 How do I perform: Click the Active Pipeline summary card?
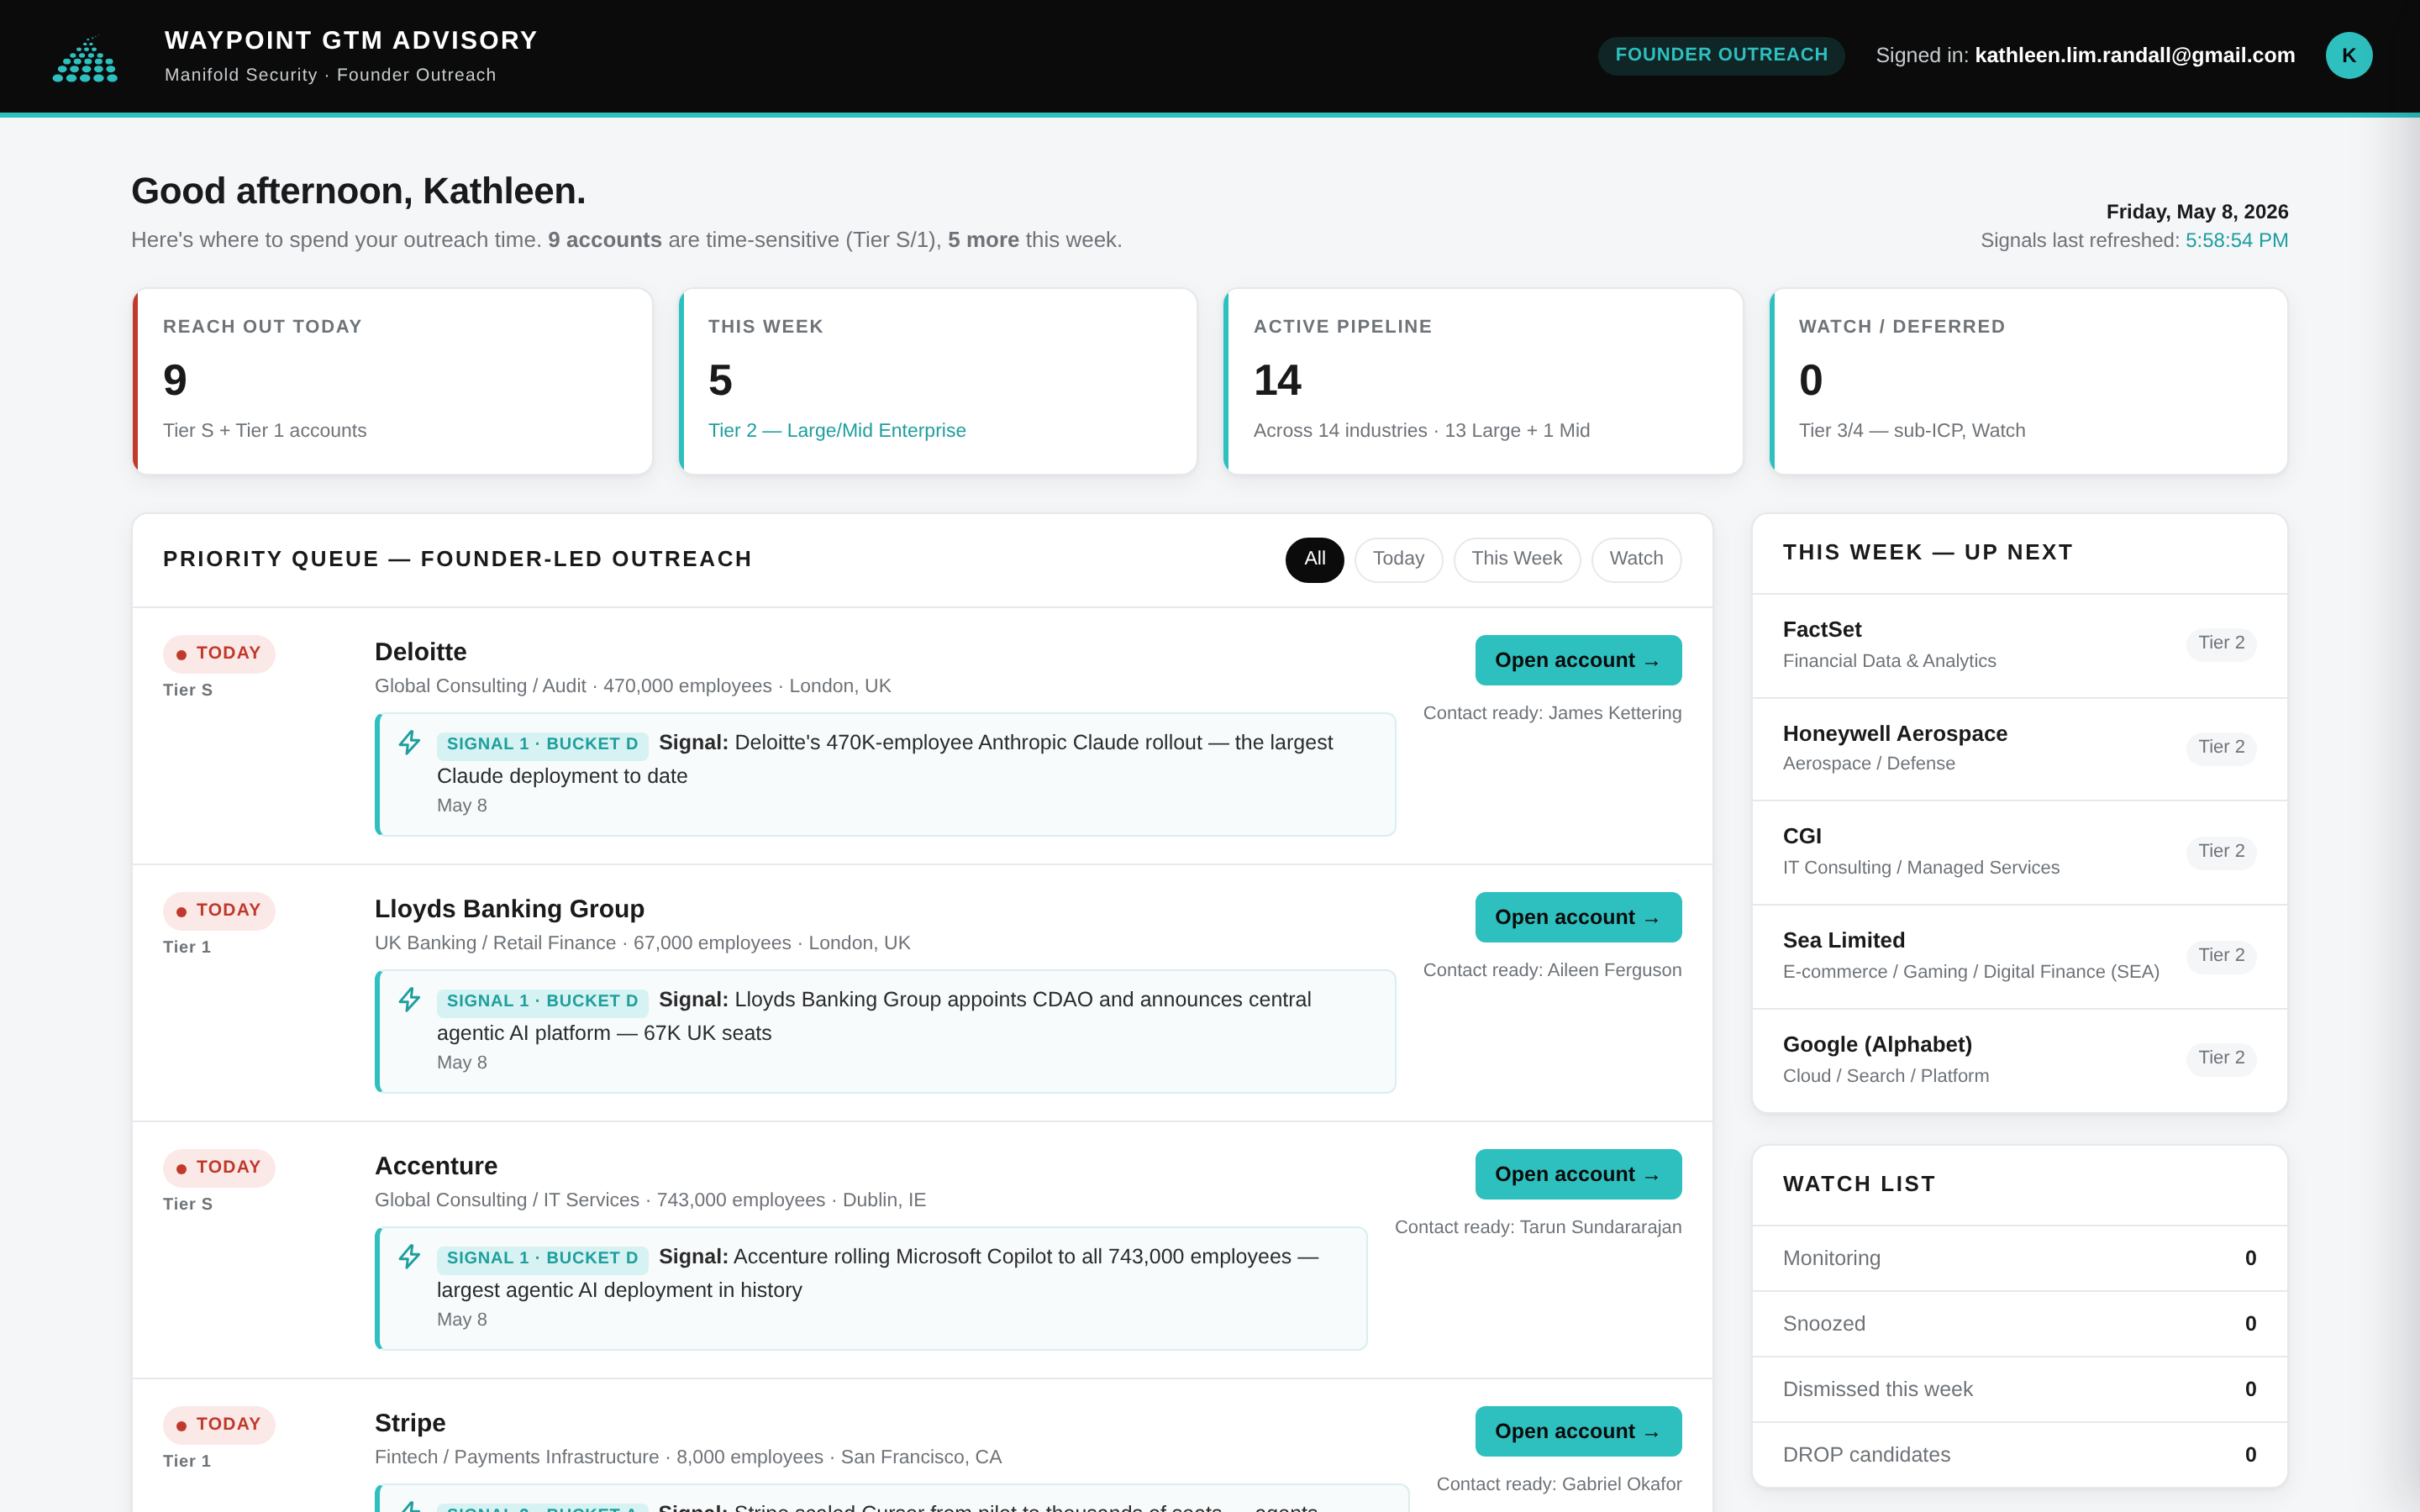pos(1483,381)
